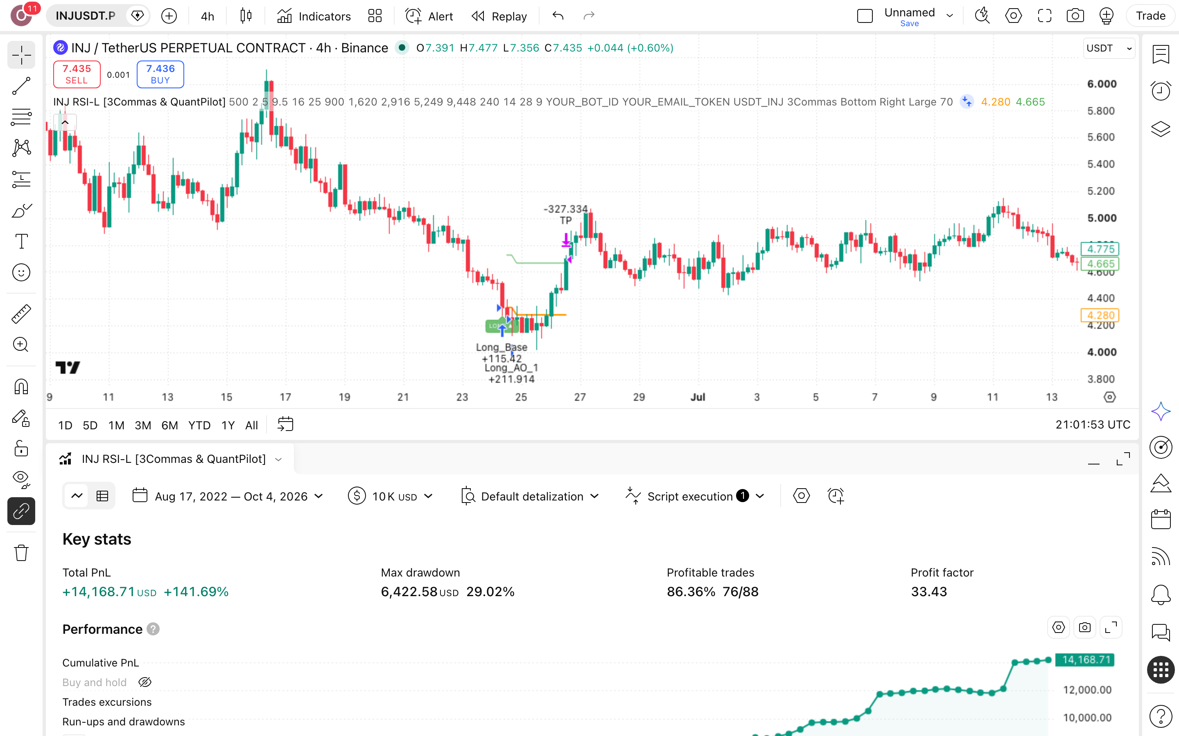
Task: Start bar Replay mode
Action: 499,16
